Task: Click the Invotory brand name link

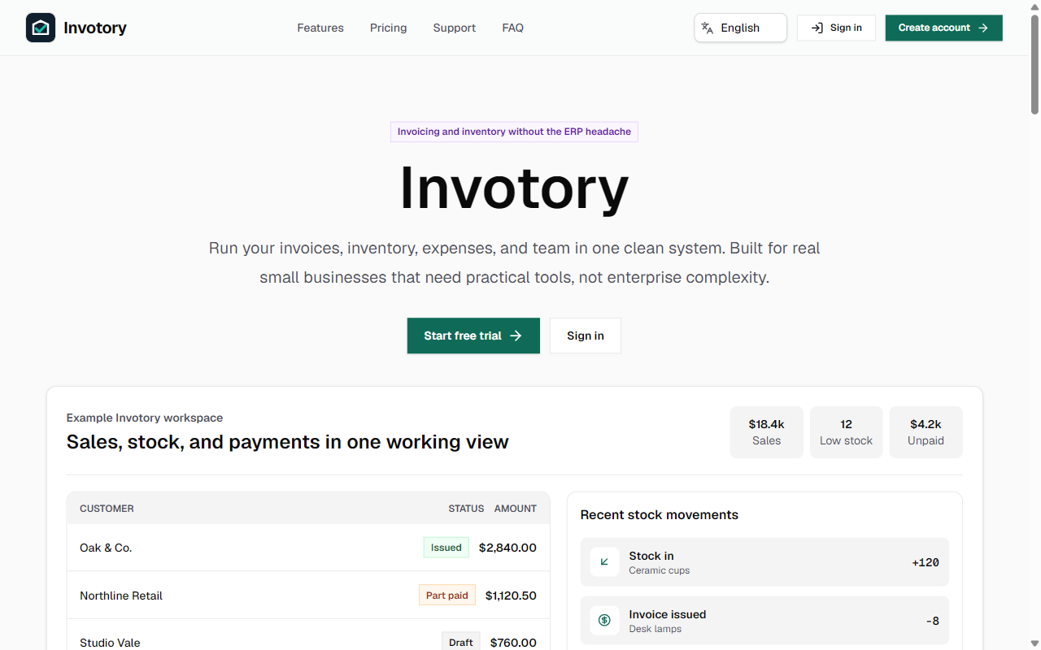Action: [x=95, y=28]
